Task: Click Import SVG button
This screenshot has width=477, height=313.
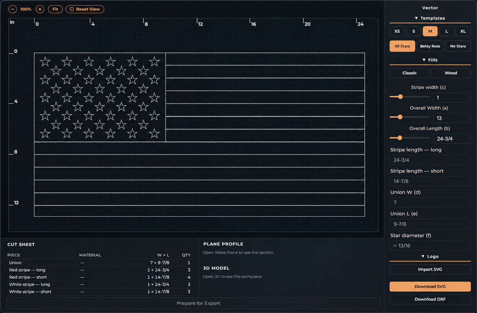Action: pos(430,270)
